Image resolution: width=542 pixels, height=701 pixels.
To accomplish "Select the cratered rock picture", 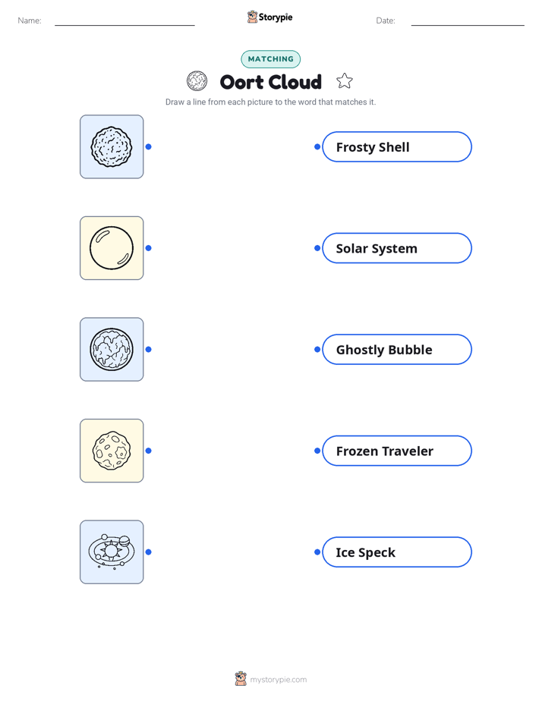I will [x=112, y=451].
